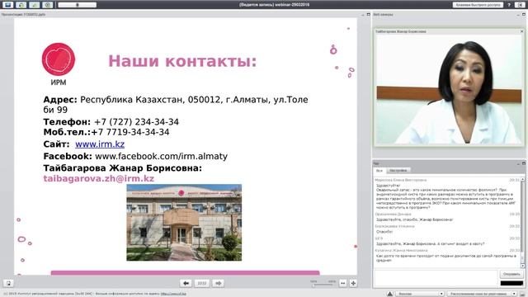This screenshot has height=297, width=528.
Task: Switch to the 'Настройки' chat tab
Action: (398, 171)
